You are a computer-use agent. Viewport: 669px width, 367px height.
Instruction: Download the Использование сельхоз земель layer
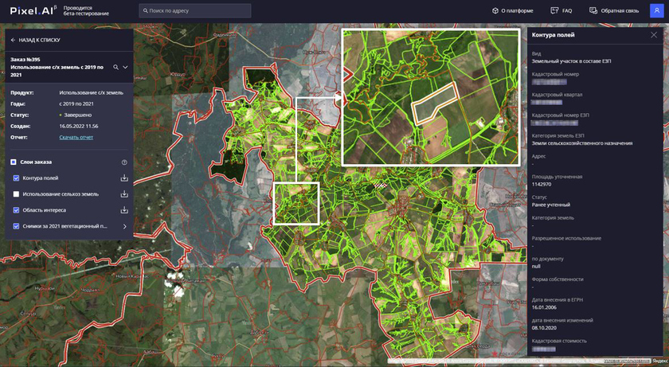point(124,194)
